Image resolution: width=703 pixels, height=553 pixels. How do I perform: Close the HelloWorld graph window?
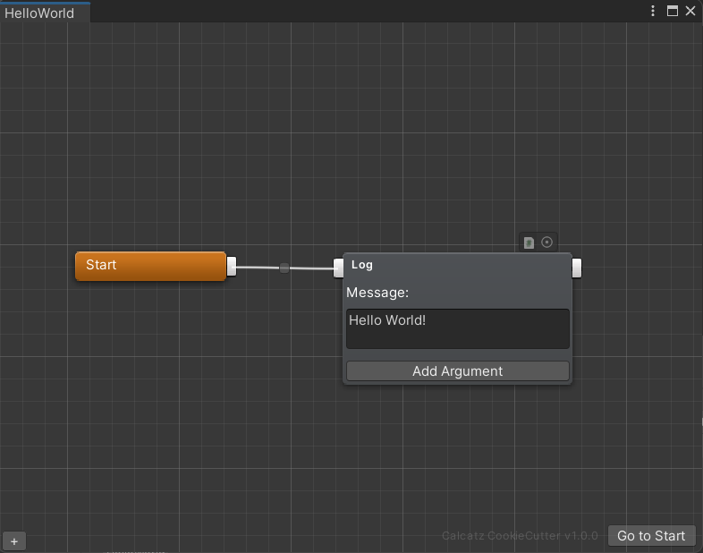pos(690,12)
